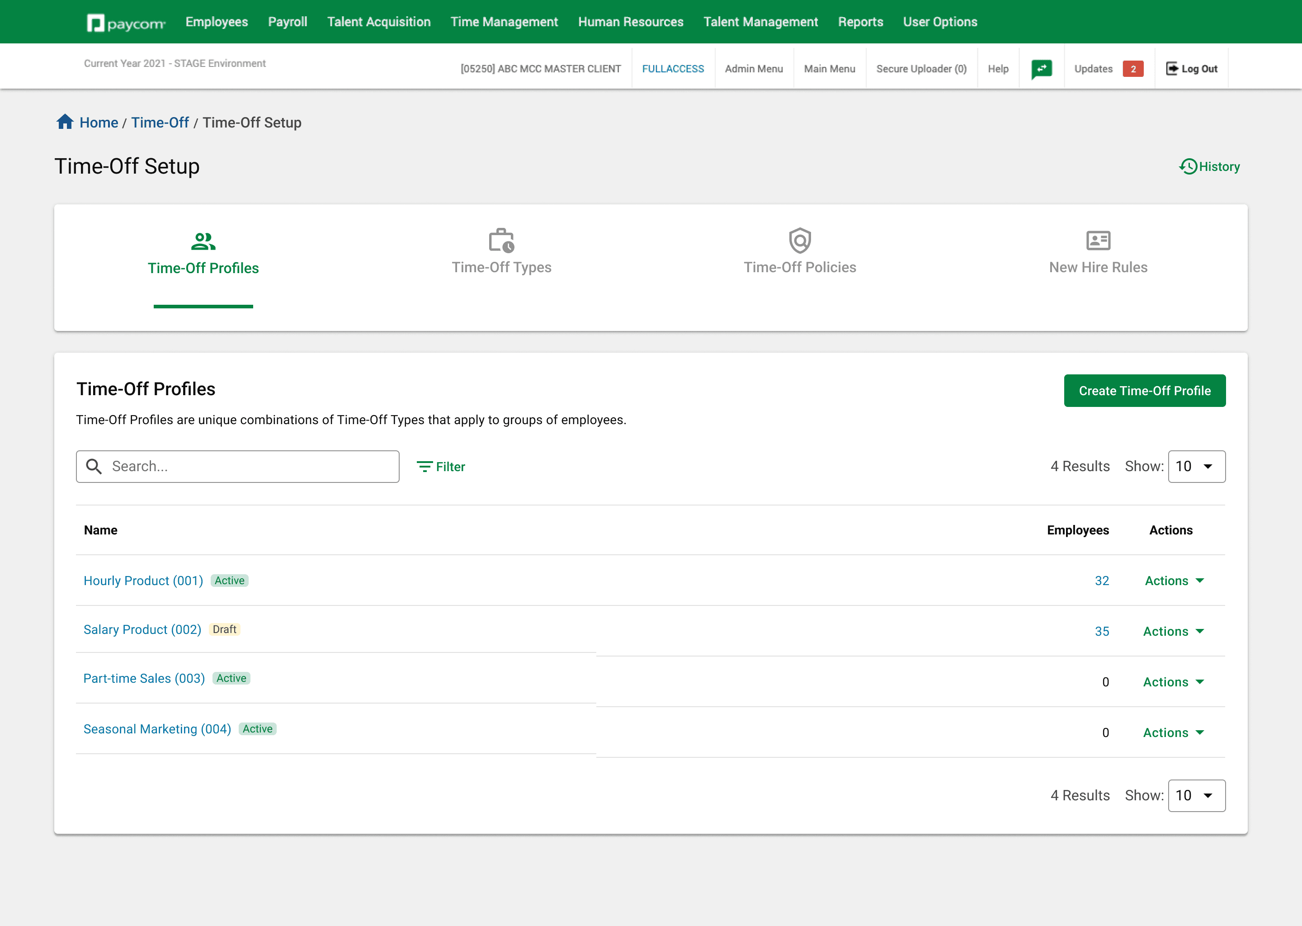
Task: Select the Time-Off Policies shield icon
Action: (799, 240)
